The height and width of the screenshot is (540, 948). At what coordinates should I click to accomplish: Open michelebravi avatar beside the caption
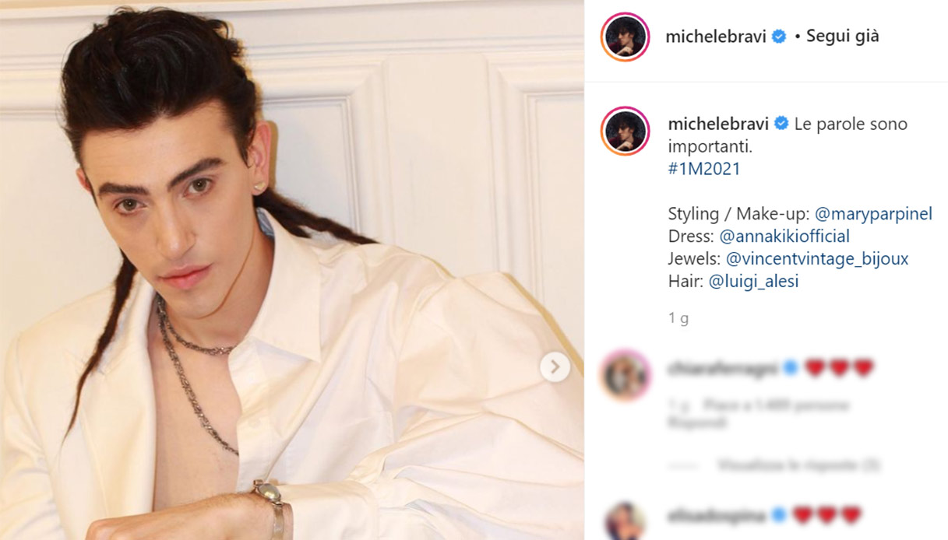pos(625,131)
